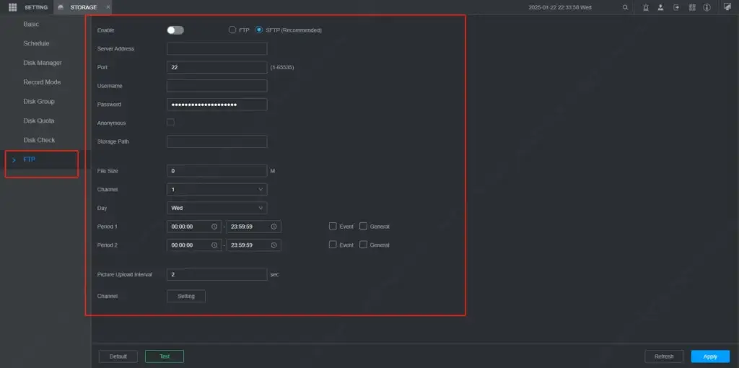739x368 pixels.
Task: Click the Password field
Action: 217,104
